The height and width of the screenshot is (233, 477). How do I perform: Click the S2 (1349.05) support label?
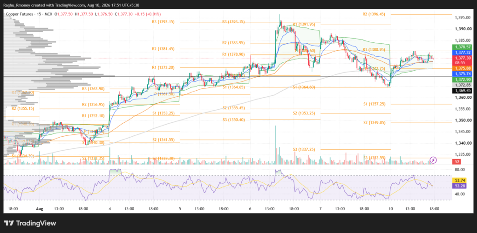(375, 123)
